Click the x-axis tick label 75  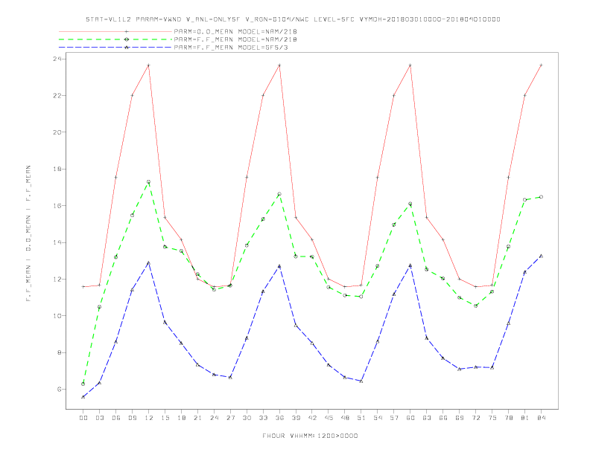(x=492, y=418)
